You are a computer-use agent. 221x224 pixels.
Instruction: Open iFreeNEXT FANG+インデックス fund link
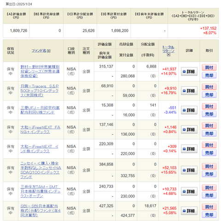(41, 130)
